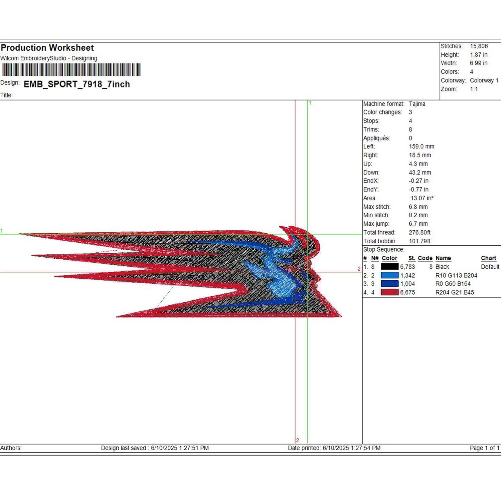
Task: Click the Zoom value 1:1
Action: pyautogui.click(x=474, y=89)
